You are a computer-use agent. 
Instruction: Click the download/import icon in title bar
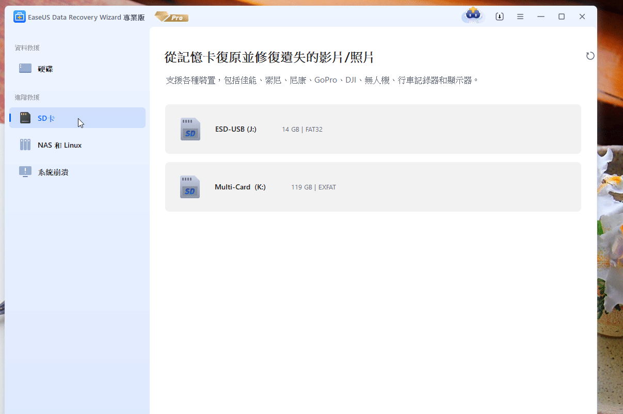pos(500,17)
